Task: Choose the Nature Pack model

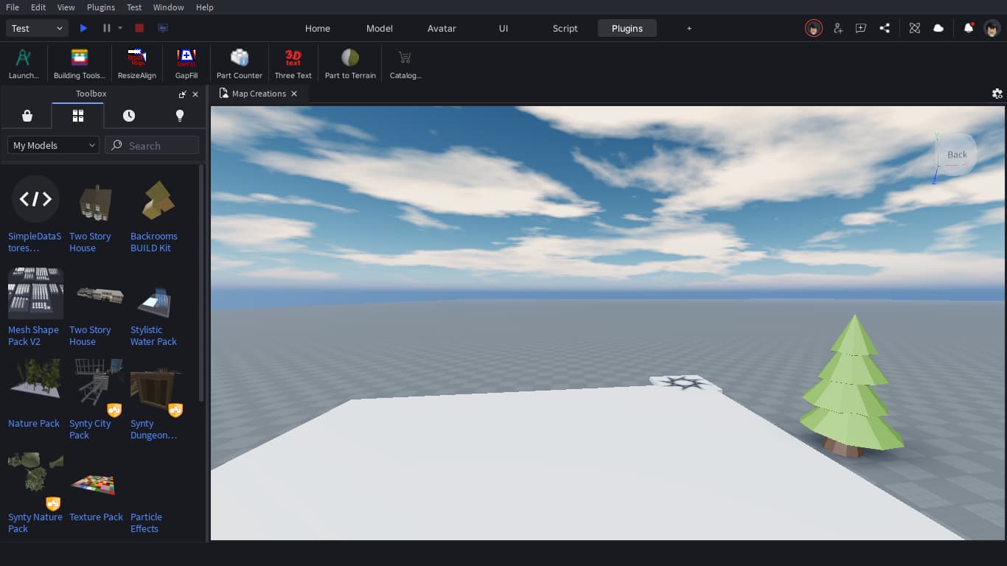Action: click(34, 395)
